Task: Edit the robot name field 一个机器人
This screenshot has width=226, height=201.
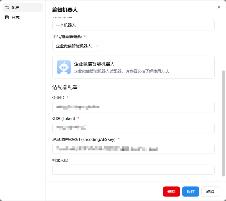Action: [x=133, y=25]
